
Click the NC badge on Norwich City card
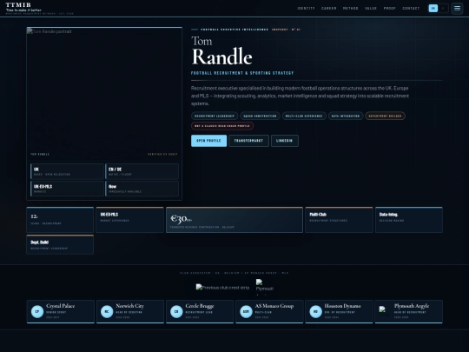pos(107,312)
